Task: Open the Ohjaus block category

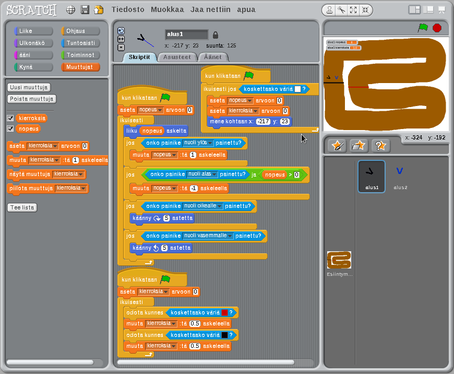Action: coord(80,31)
